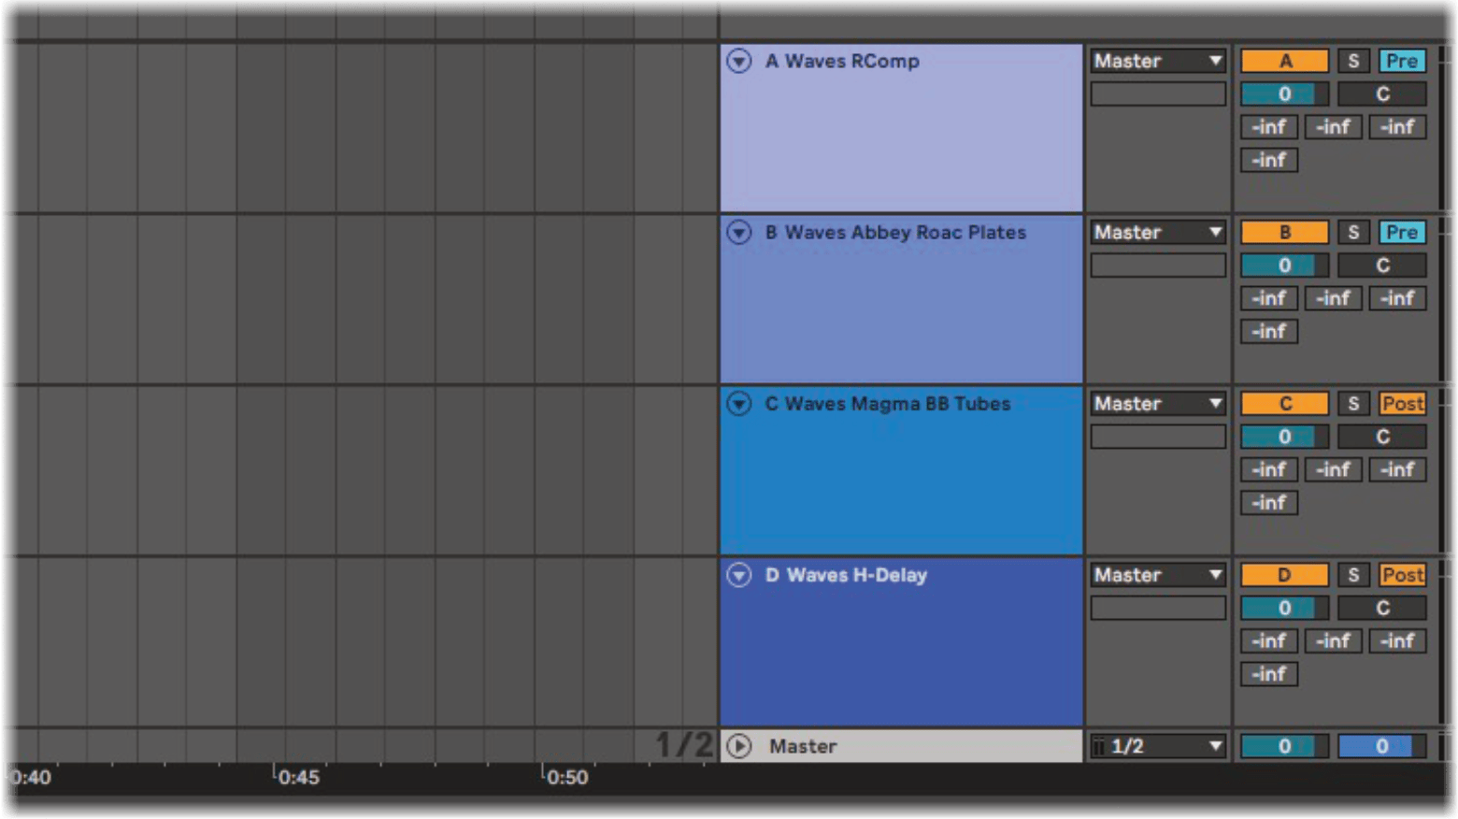Unfold the Master track
Viewport: 1458px width, 819px height.
(739, 745)
